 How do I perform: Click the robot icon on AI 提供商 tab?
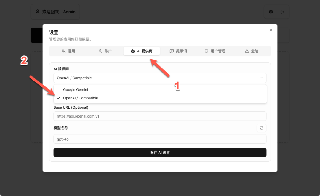click(x=133, y=51)
